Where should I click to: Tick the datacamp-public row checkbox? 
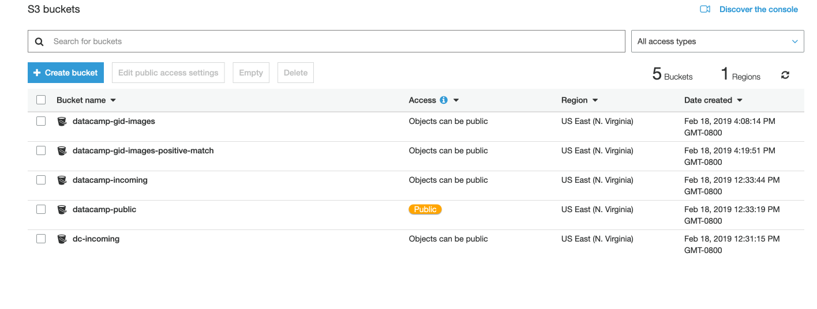[41, 209]
